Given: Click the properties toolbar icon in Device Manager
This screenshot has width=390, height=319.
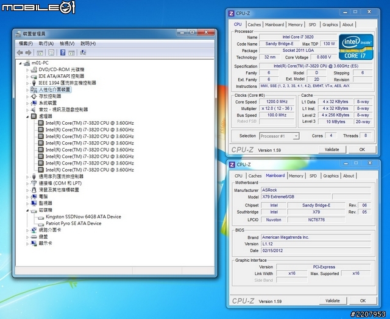Looking at the screenshot, I should (x=51, y=52).
